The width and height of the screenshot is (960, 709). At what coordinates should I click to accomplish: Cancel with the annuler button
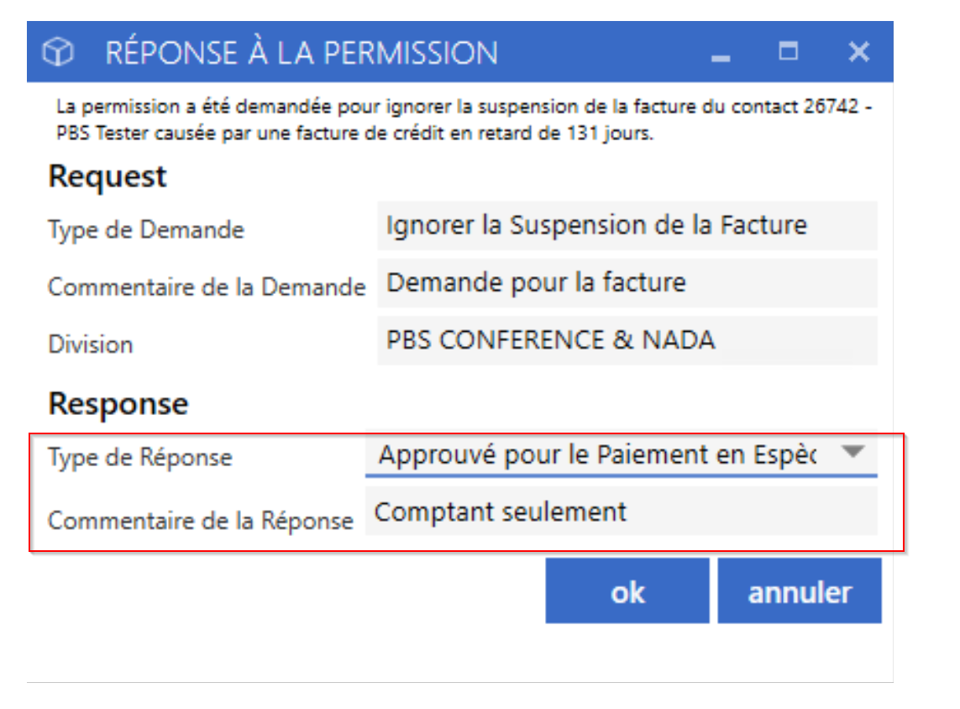(800, 591)
